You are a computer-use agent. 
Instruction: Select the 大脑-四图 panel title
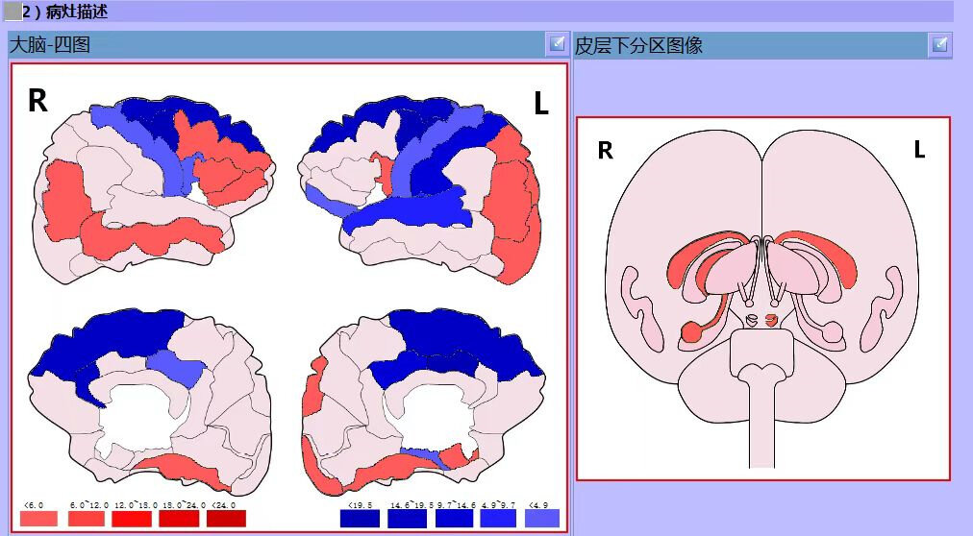click(x=50, y=44)
